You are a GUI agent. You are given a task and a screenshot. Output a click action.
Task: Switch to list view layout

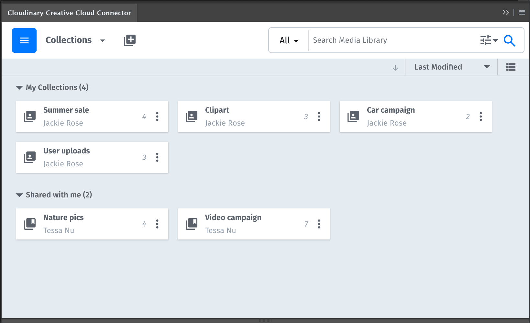tap(511, 67)
